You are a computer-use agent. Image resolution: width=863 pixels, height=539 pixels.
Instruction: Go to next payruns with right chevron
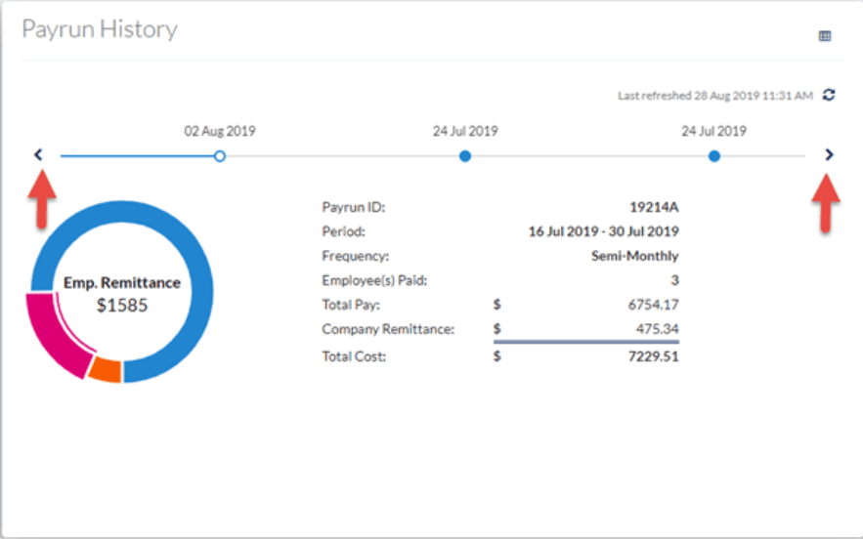pyautogui.click(x=830, y=155)
